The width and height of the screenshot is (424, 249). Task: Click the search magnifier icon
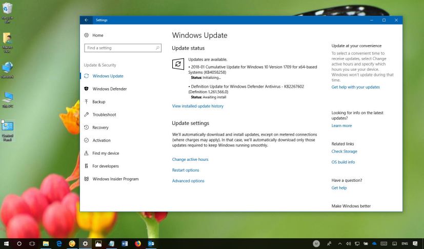click(x=157, y=48)
